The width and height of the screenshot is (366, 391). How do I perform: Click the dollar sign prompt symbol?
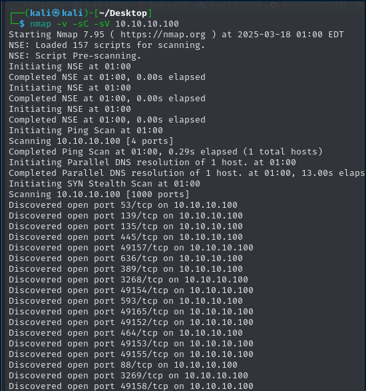tap(22, 24)
